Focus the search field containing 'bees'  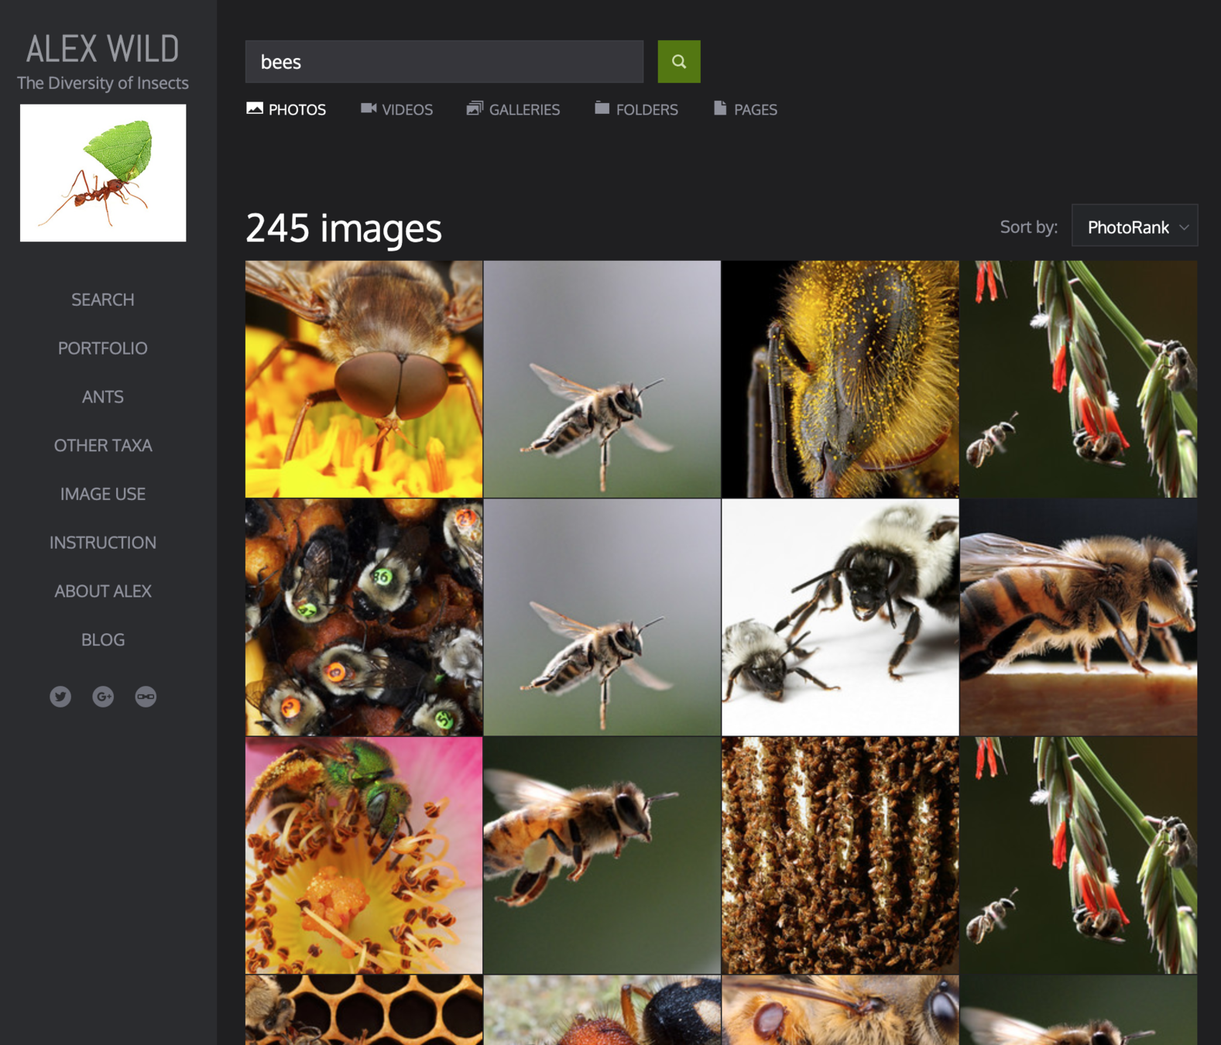444,62
